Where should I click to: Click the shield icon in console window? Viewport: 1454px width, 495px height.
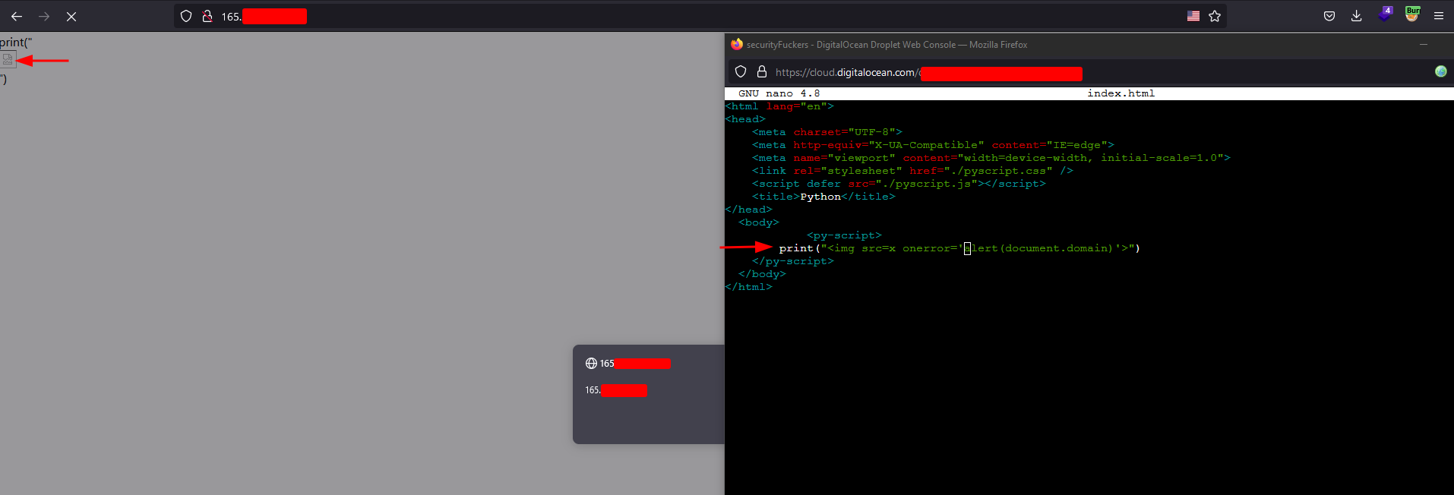(741, 72)
